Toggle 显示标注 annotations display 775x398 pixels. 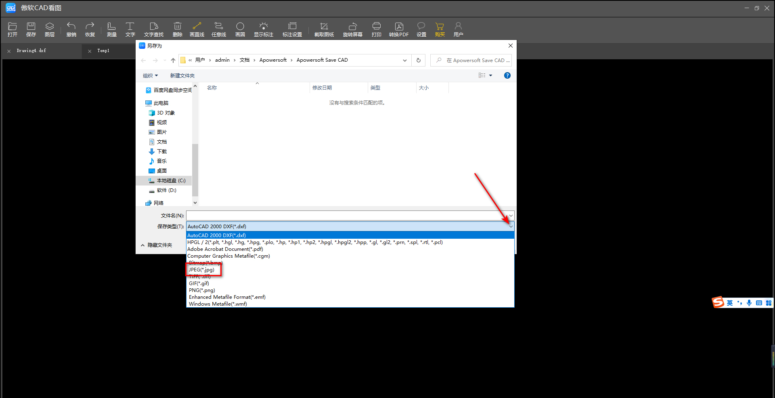(264, 29)
